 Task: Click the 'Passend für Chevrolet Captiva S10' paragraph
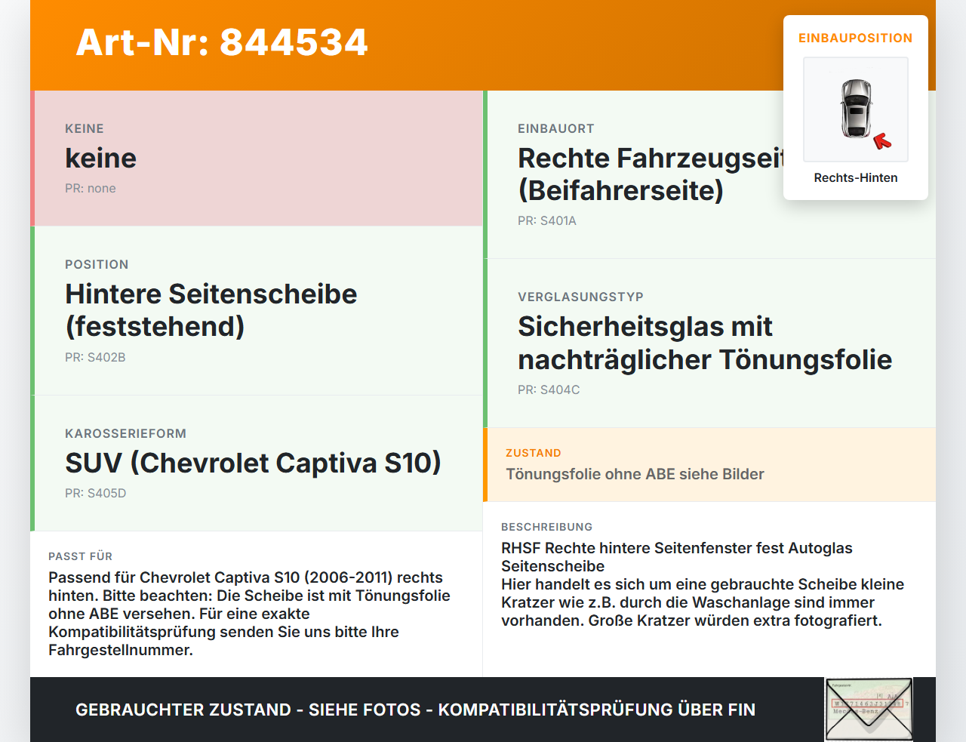tap(249, 614)
